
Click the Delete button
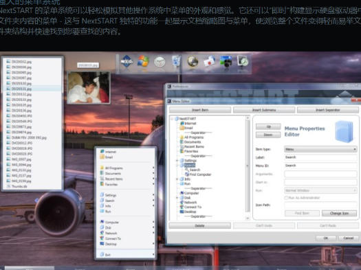click(x=200, y=225)
